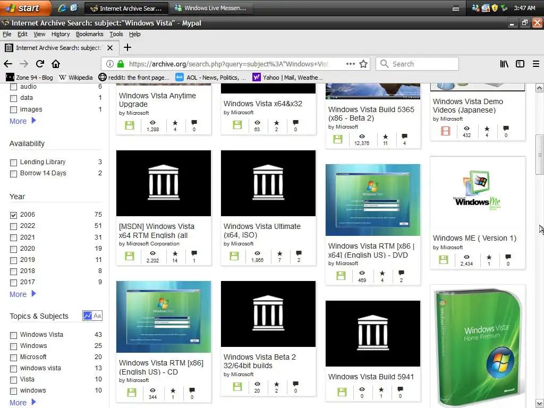
Task: Open the Edit menu
Action: (x=22, y=34)
